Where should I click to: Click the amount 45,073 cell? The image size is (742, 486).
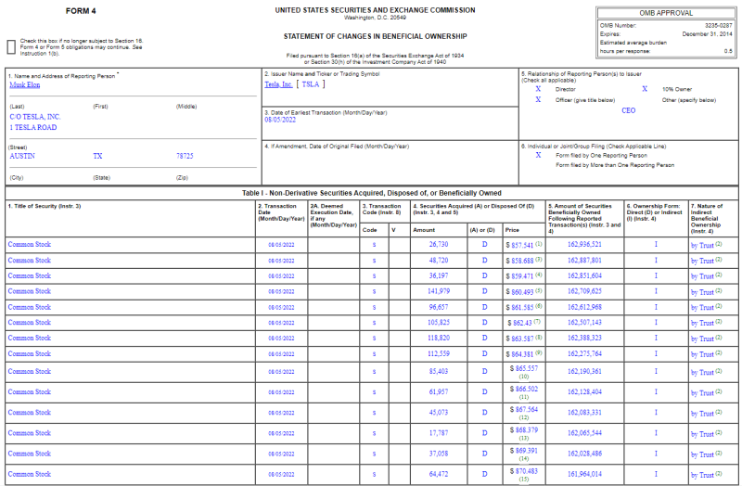click(x=438, y=412)
